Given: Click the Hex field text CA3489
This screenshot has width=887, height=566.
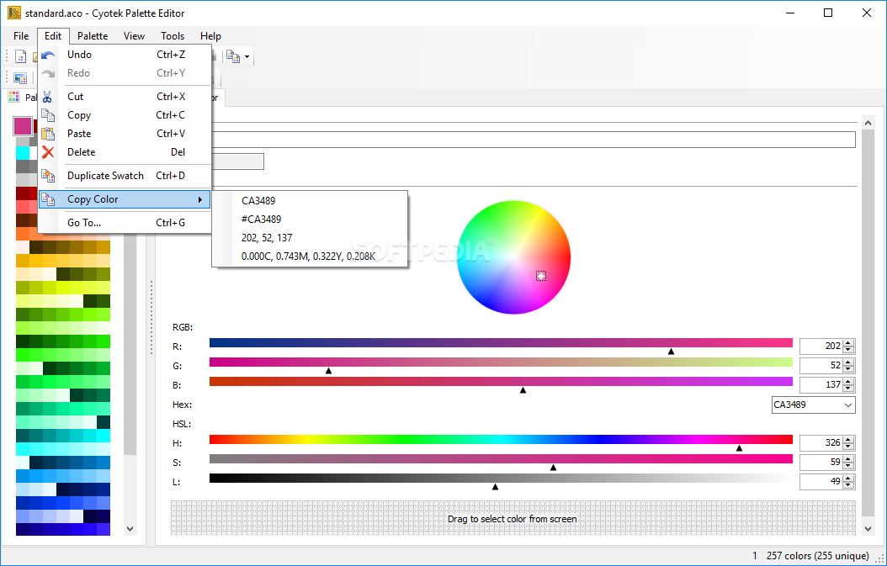Looking at the screenshot, I should coord(789,405).
